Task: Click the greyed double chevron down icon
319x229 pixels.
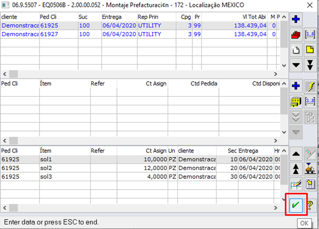Action: click(x=296, y=117)
